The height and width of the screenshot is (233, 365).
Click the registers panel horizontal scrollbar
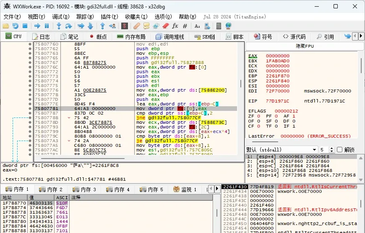(265, 141)
